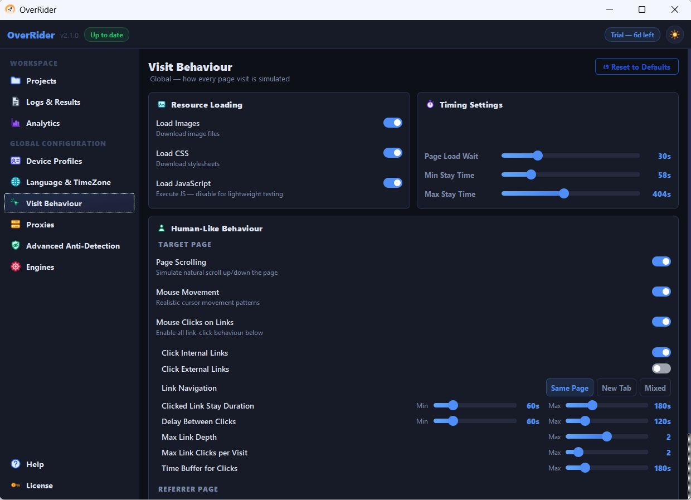Screen dimensions: 691x500
Task: Navigate to Proxies
Action: click(x=69, y=225)
